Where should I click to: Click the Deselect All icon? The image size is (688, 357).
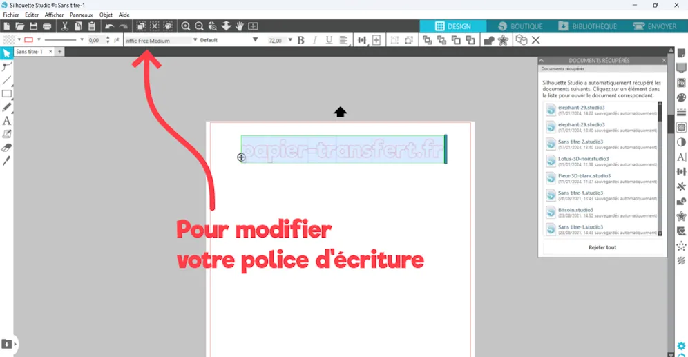coord(155,26)
